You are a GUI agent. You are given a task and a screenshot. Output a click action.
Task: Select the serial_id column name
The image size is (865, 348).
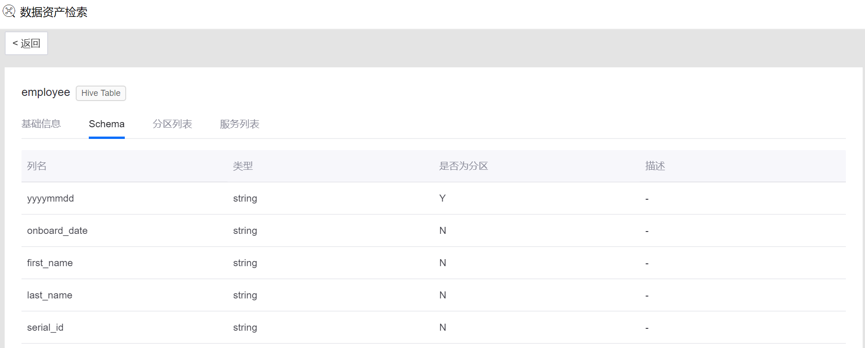(45, 327)
